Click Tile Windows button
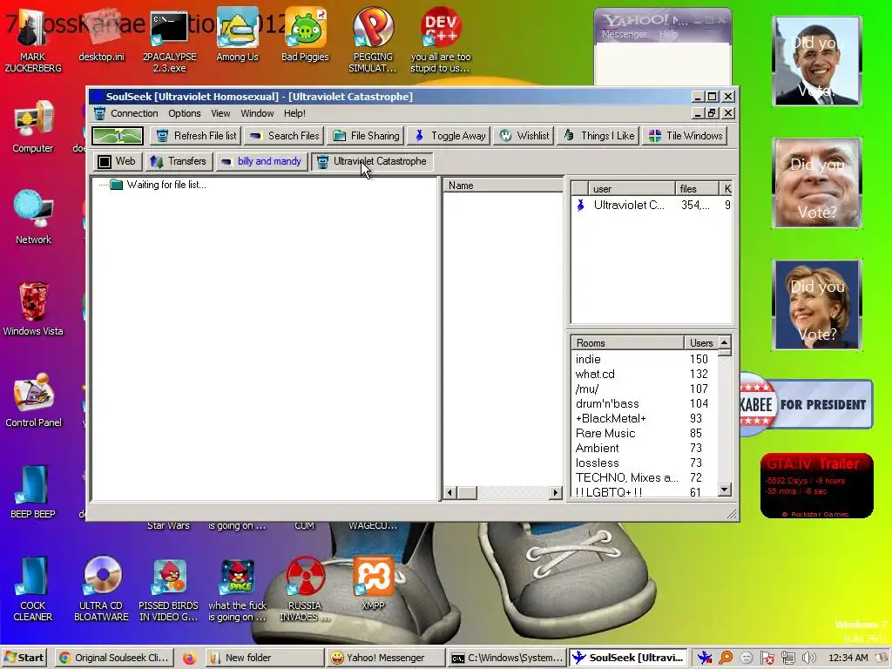This screenshot has height=669, width=892. 685,136
